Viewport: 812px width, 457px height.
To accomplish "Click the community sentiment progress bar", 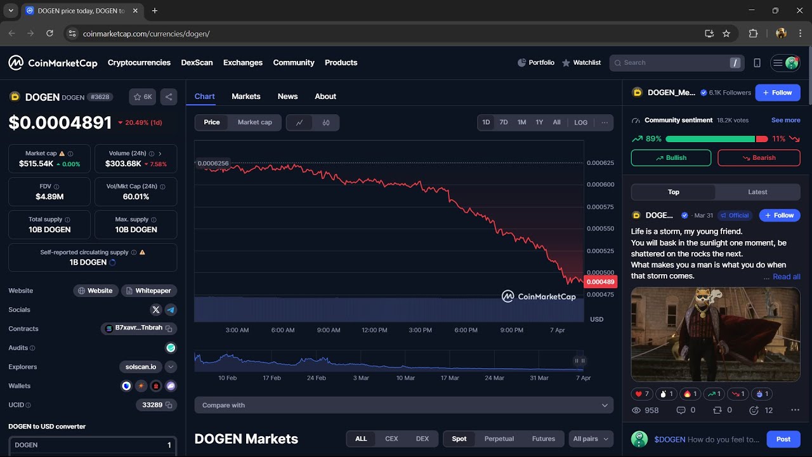I will tap(717, 139).
